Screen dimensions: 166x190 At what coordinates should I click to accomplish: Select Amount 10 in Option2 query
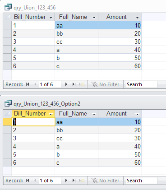pyautogui.click(x=120, y=122)
